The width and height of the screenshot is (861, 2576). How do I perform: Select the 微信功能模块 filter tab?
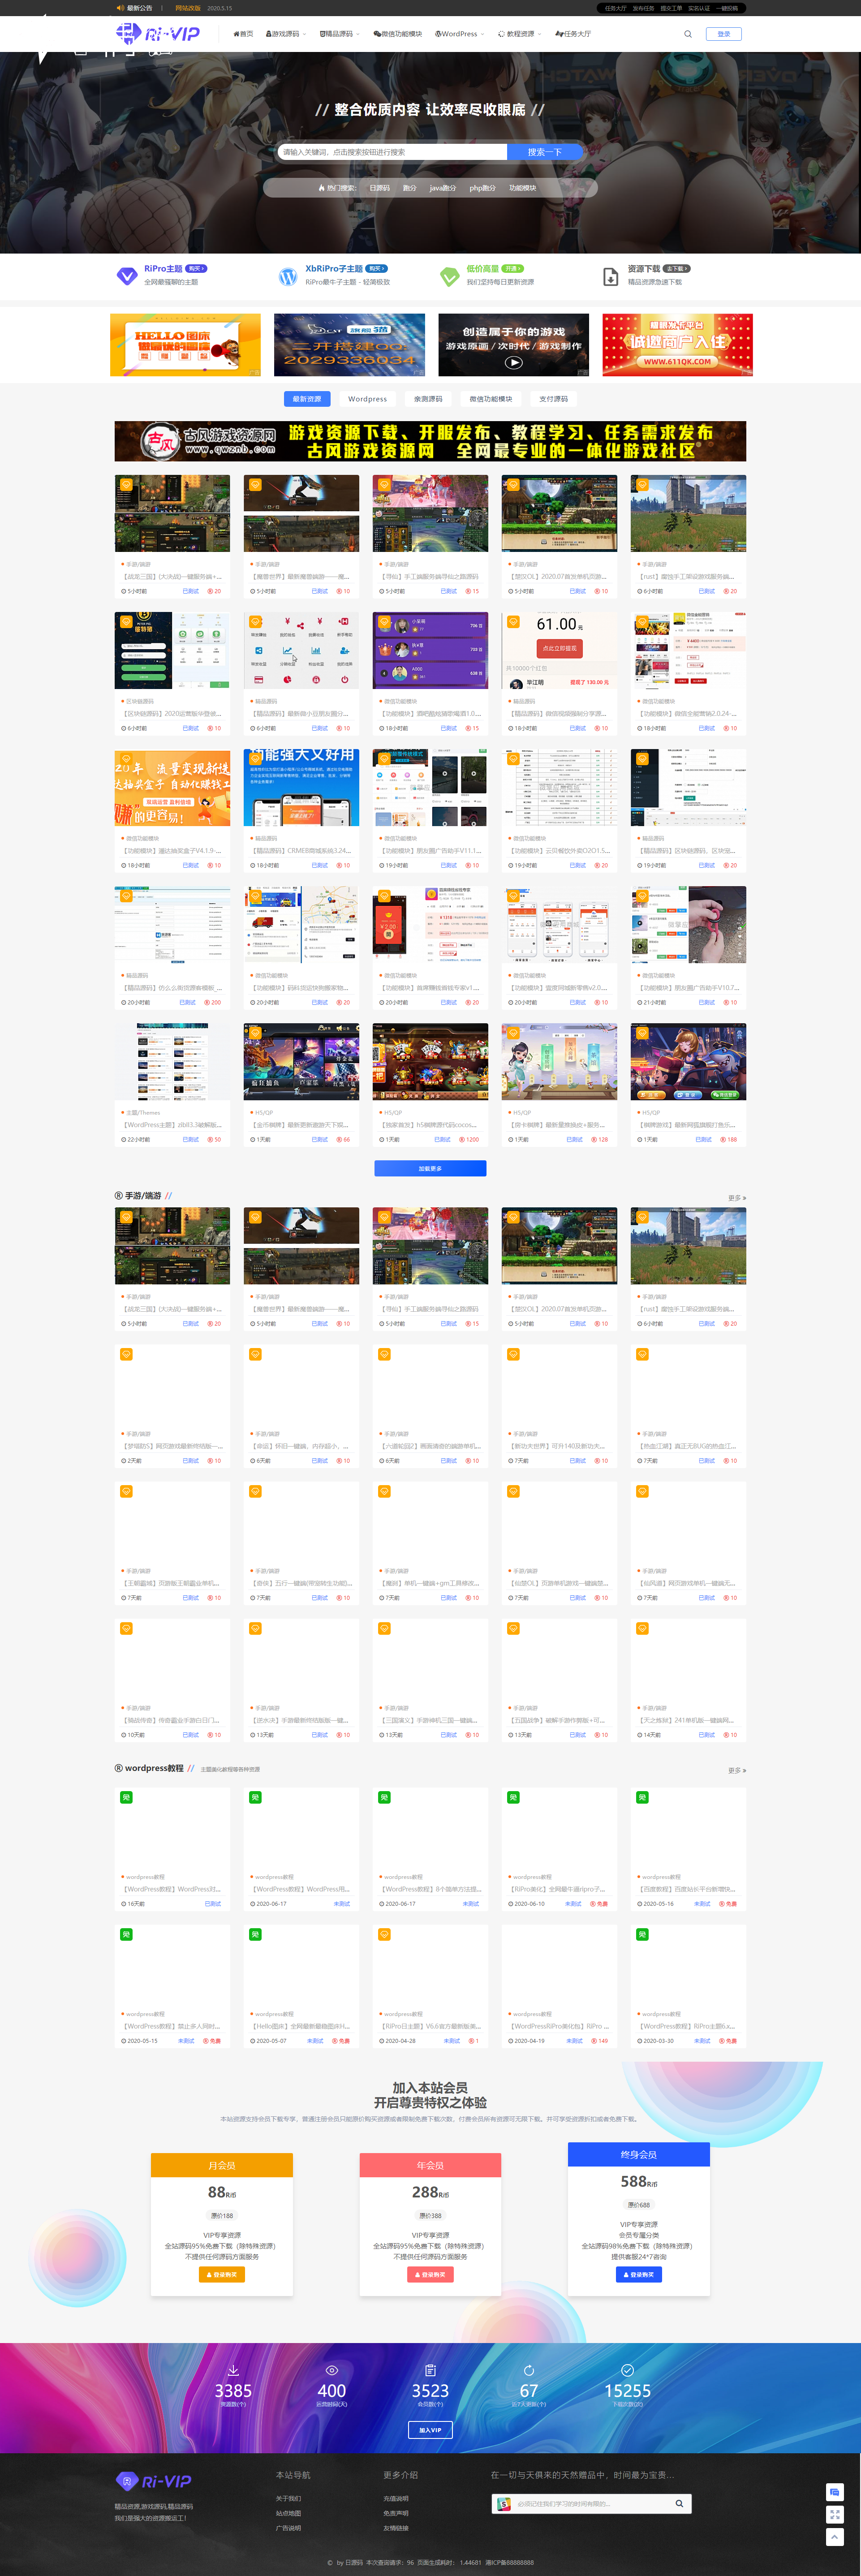point(491,399)
